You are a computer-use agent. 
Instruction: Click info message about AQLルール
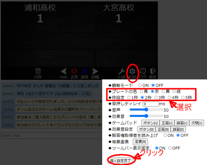click(x=59, y=101)
